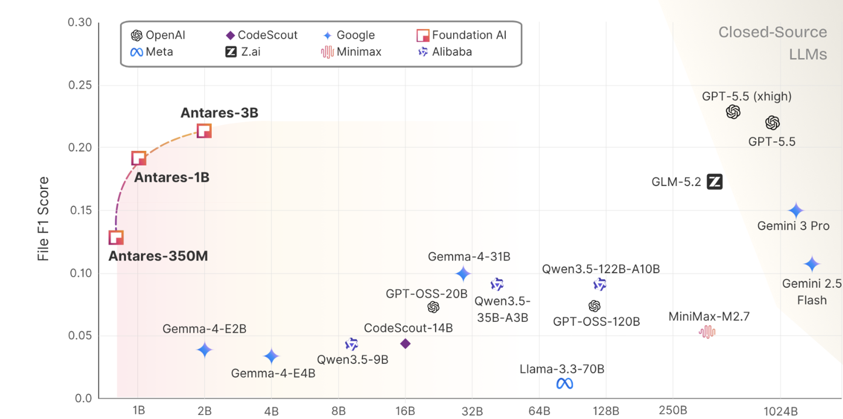This screenshot has width=843, height=419.
Task: Click the GPT-5.5 (xhigh) OpenAI marker
Action: tap(734, 112)
